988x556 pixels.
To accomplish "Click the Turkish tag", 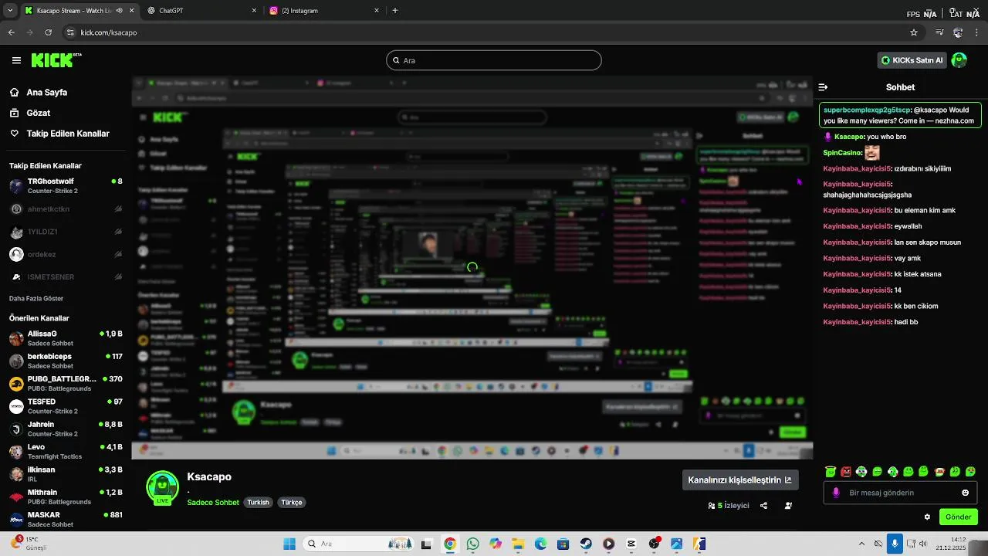I will tap(258, 502).
